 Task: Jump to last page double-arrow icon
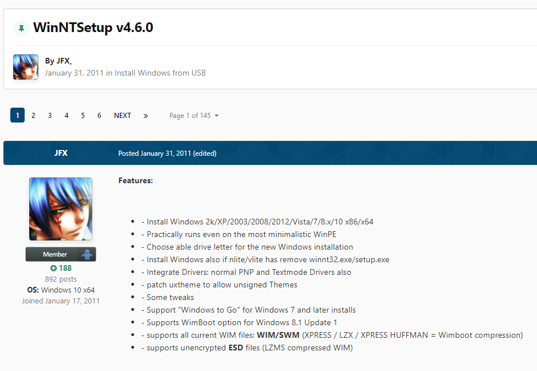point(146,116)
